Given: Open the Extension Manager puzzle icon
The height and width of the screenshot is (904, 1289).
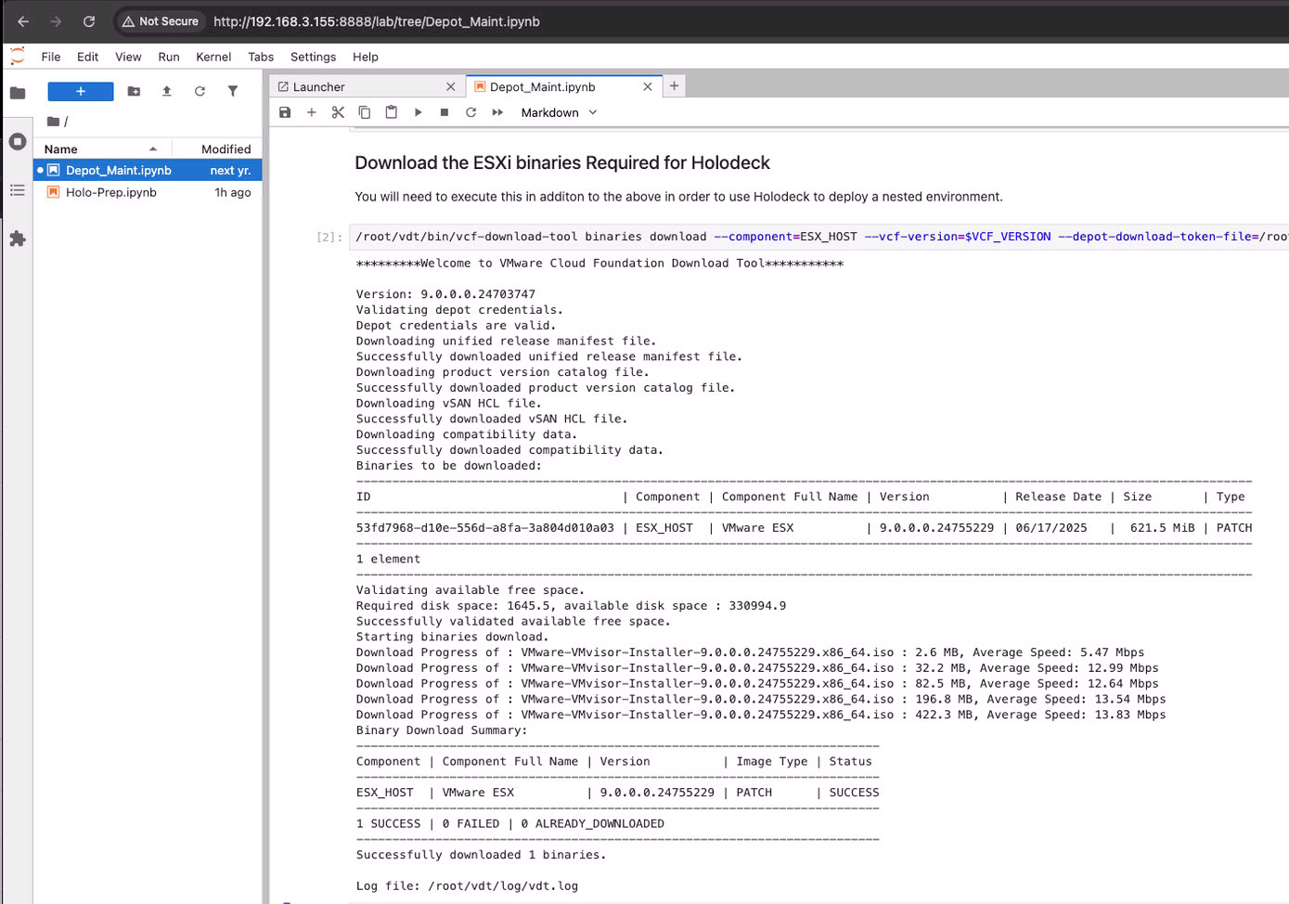Looking at the screenshot, I should coord(18,239).
